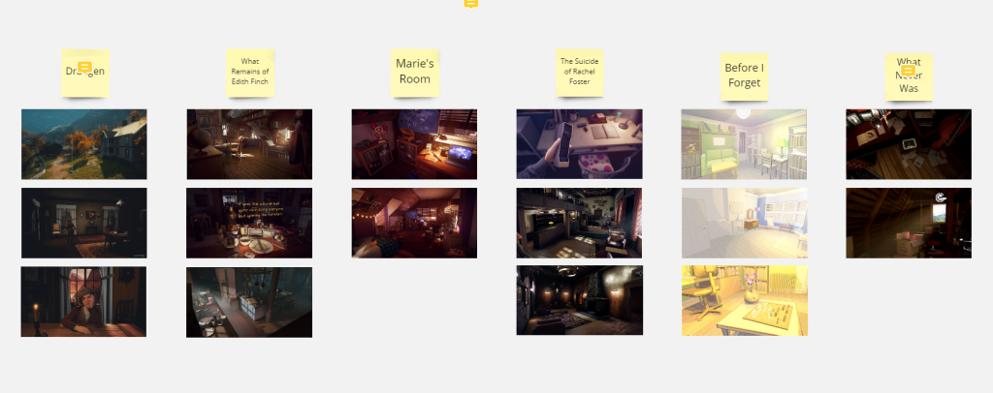Select the Before I Forget sticky note
This screenshot has height=393, width=993.
pos(744,76)
